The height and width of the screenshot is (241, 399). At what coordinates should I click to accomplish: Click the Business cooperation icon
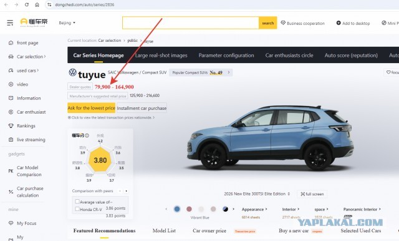click(283, 23)
